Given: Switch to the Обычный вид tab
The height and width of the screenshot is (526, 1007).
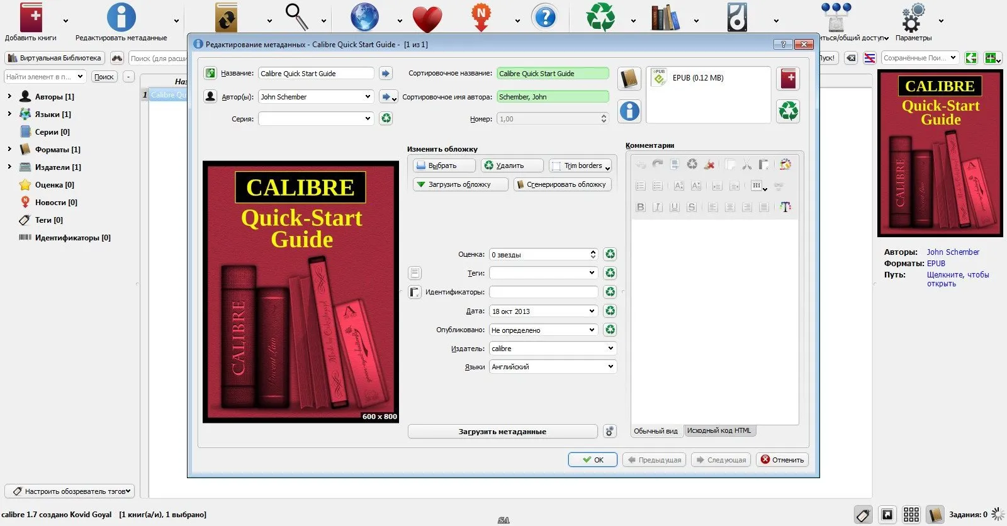Looking at the screenshot, I should (x=656, y=431).
